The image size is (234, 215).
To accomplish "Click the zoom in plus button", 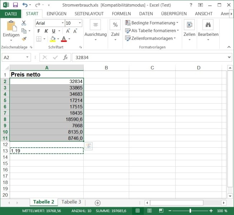I will point(211,211).
